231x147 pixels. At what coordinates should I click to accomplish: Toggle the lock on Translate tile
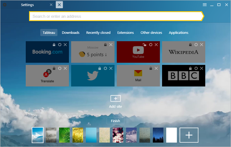pyautogui.click(x=54, y=68)
